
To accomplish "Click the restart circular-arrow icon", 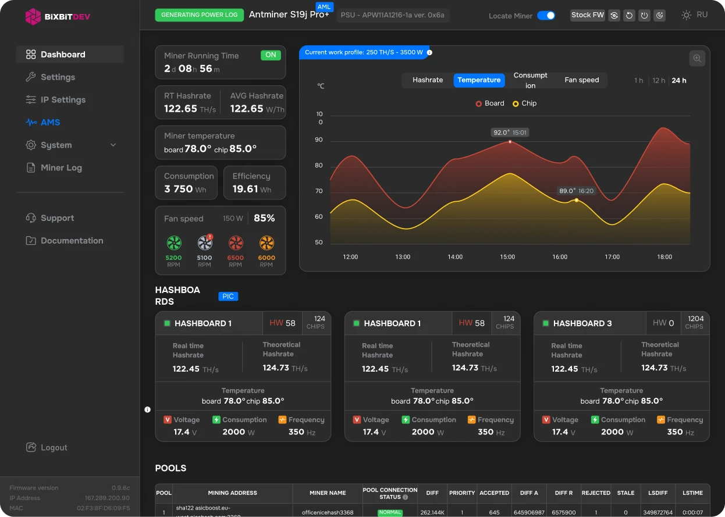I will pyautogui.click(x=629, y=16).
